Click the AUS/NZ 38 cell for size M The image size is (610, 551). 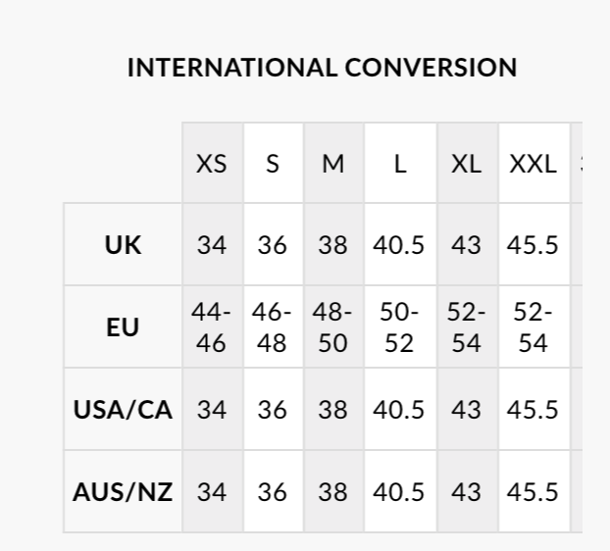pyautogui.click(x=333, y=491)
